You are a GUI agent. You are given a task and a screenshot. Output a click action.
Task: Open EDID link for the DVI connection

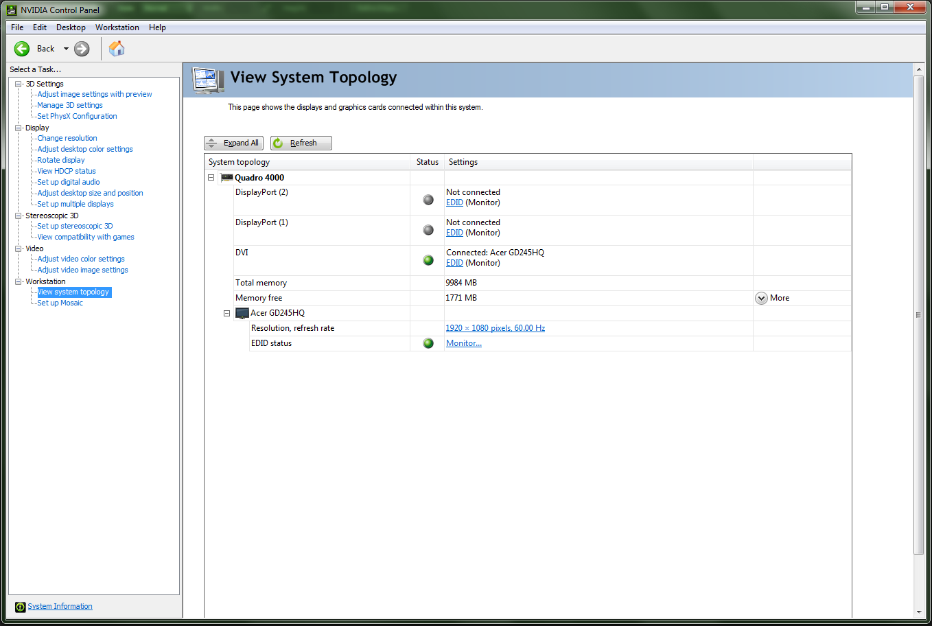tap(454, 263)
